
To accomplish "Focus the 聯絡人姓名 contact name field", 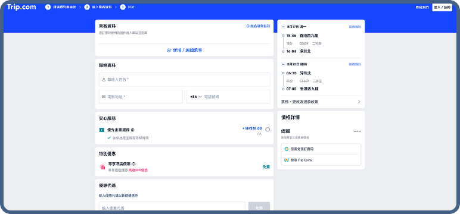I will pos(184,79).
